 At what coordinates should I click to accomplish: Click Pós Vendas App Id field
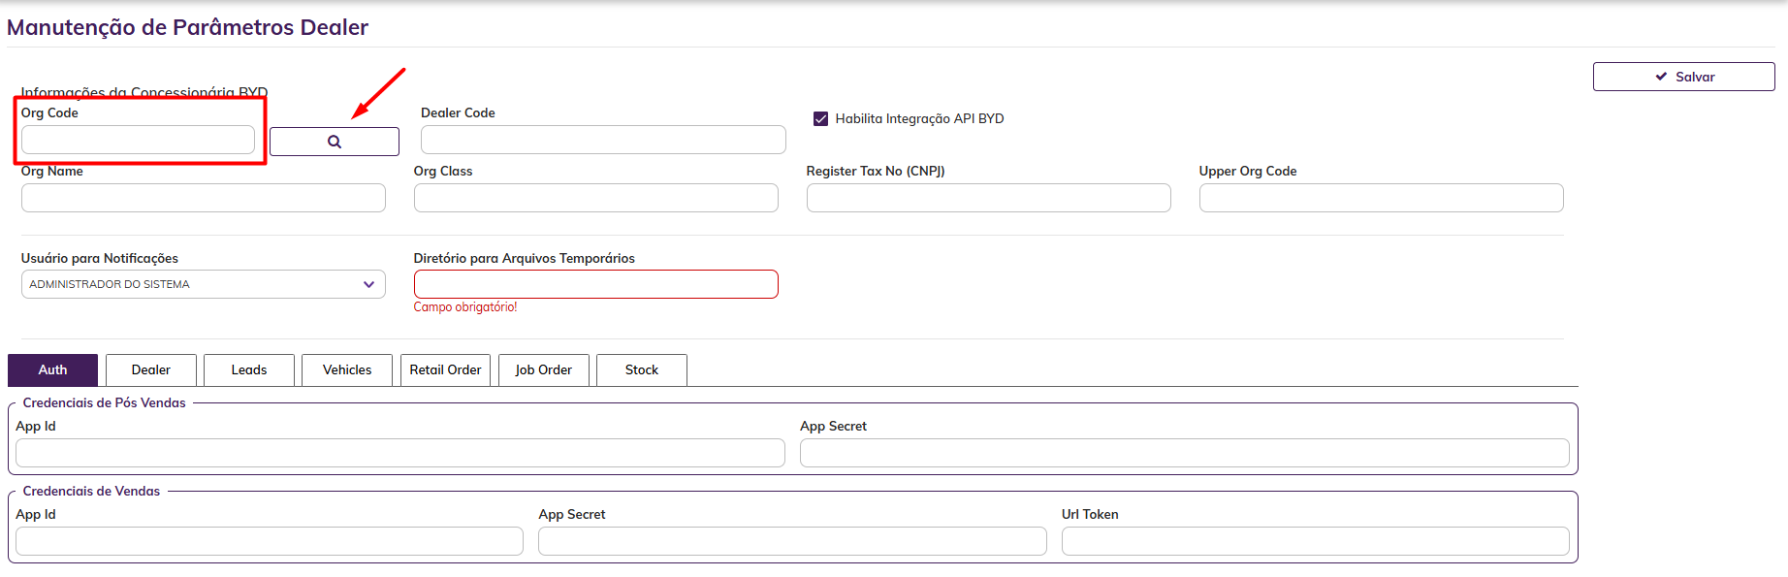[399, 453]
